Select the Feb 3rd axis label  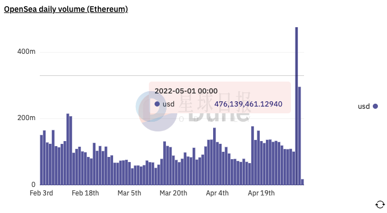point(41,193)
